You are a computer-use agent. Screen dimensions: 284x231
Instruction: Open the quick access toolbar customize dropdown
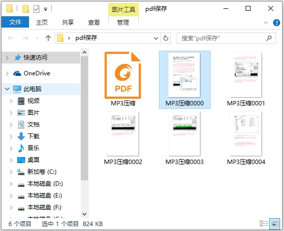coord(46,9)
